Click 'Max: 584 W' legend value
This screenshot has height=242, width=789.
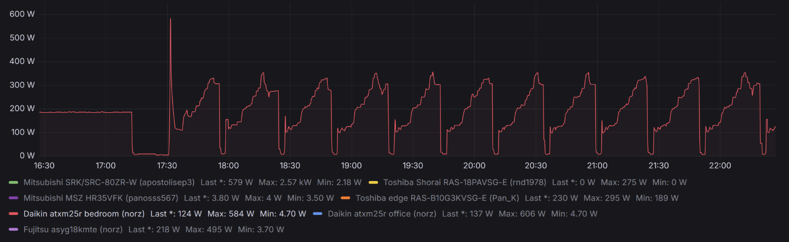pyautogui.click(x=231, y=214)
